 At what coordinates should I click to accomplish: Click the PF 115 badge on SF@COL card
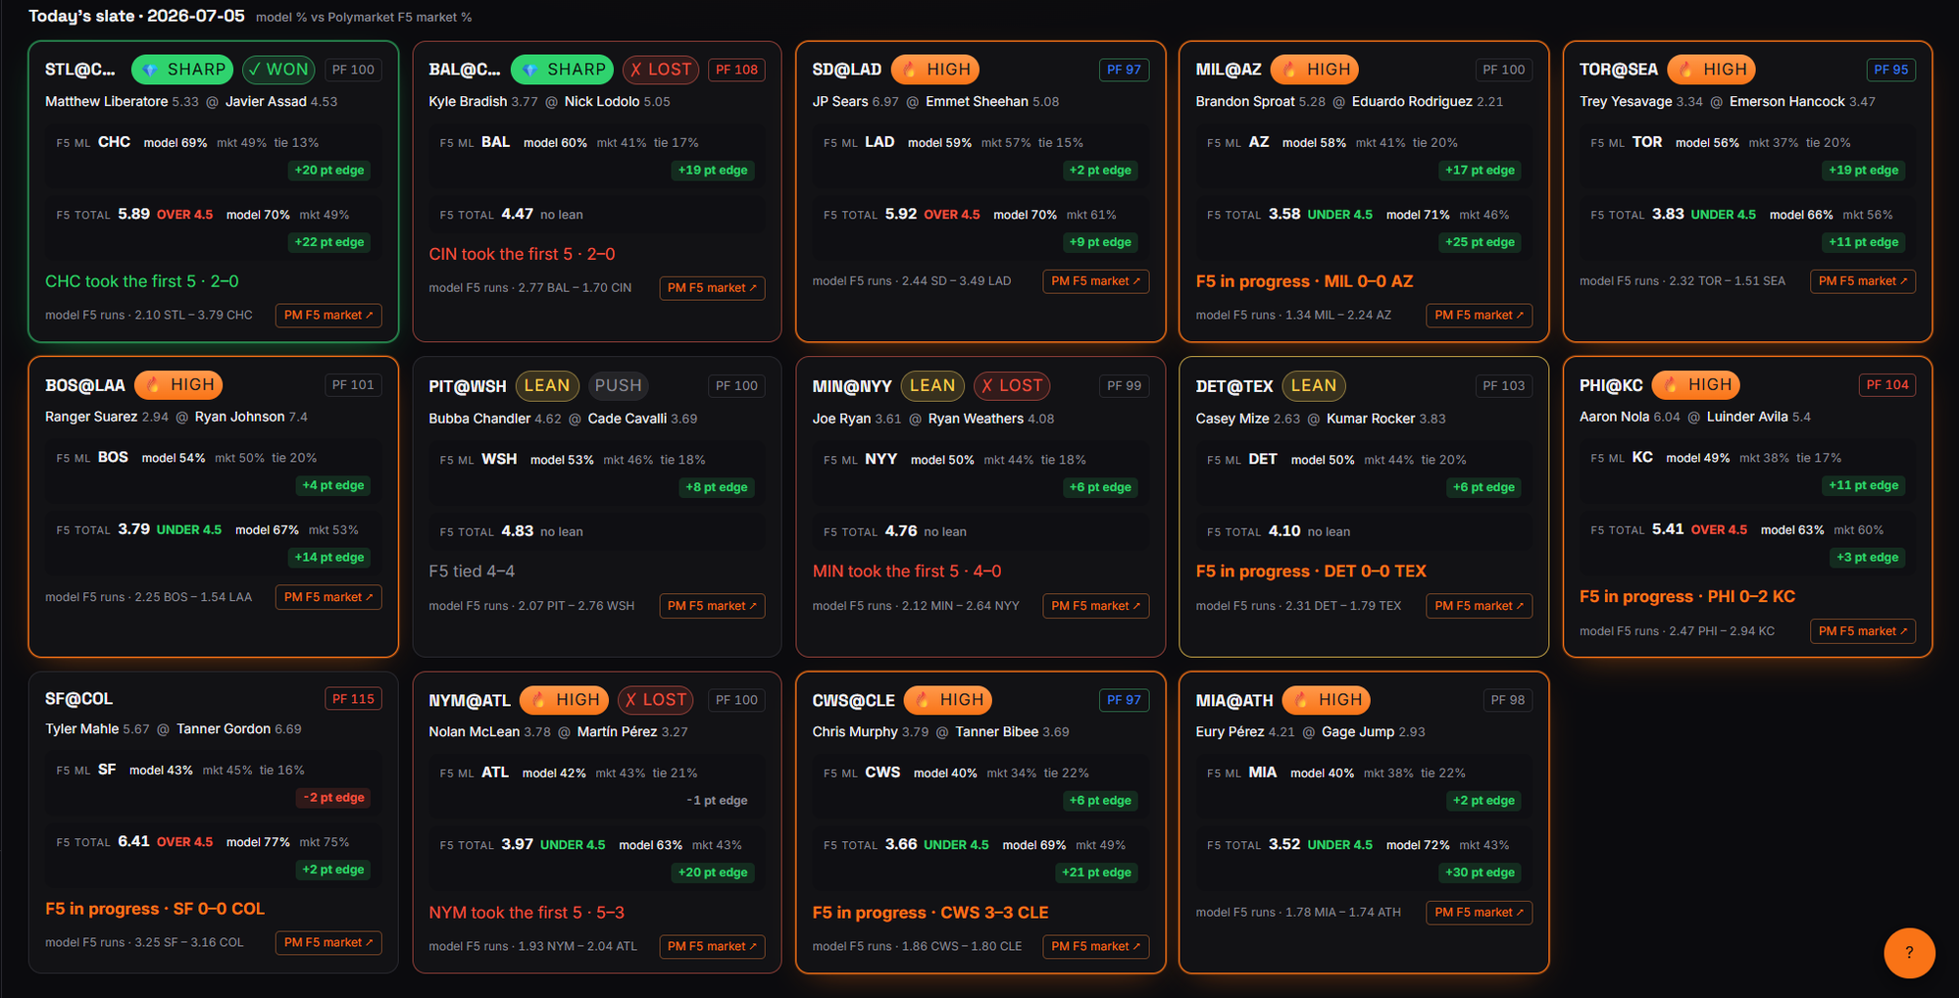[353, 699]
